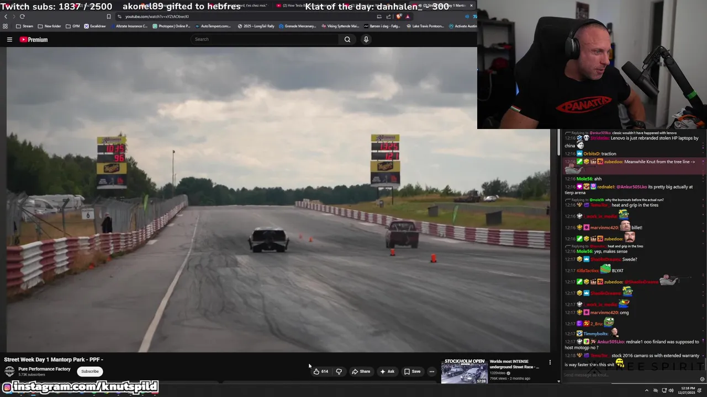Open the Børsen i dag bookmark
Image resolution: width=707 pixels, height=397 pixels.
point(382,26)
